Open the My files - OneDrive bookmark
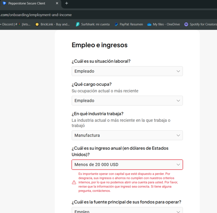The height and width of the screenshot is (213, 217). coord(163,24)
